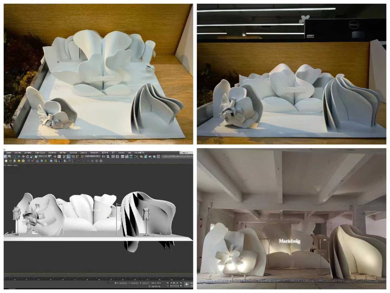Click the Y coordinate field
The height and width of the screenshot is (293, 390).
[135, 283]
